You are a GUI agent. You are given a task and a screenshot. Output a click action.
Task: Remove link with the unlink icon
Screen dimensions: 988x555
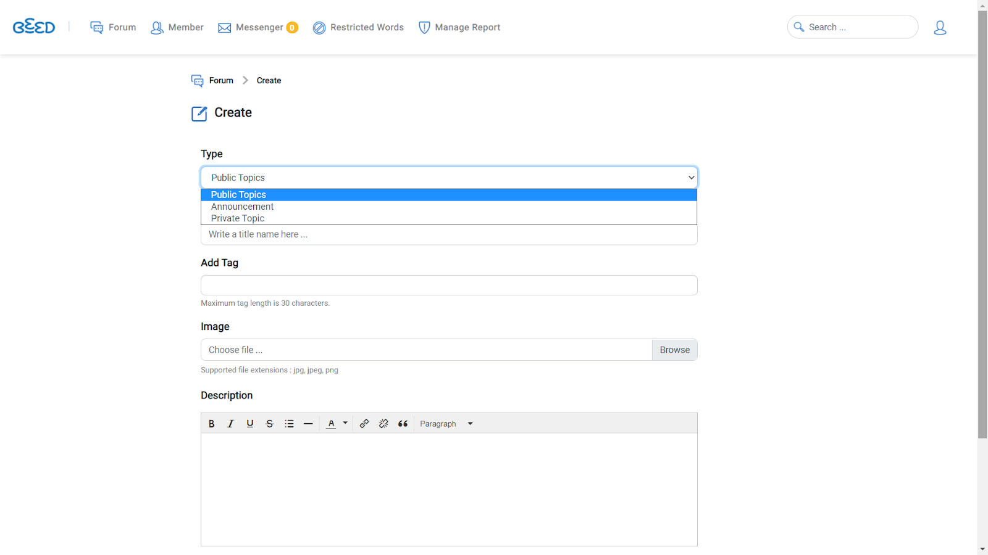(383, 424)
